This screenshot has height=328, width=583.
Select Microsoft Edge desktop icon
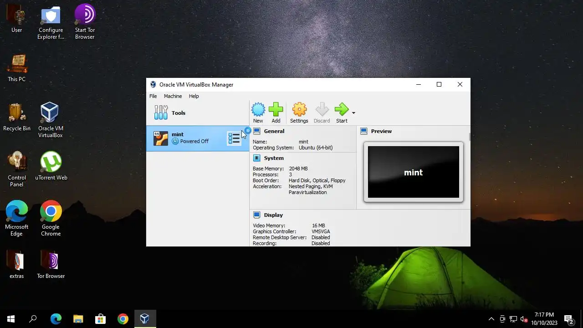[17, 219]
